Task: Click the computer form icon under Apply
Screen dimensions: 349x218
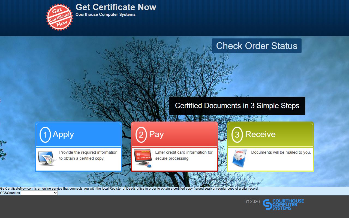Action: coord(47,158)
